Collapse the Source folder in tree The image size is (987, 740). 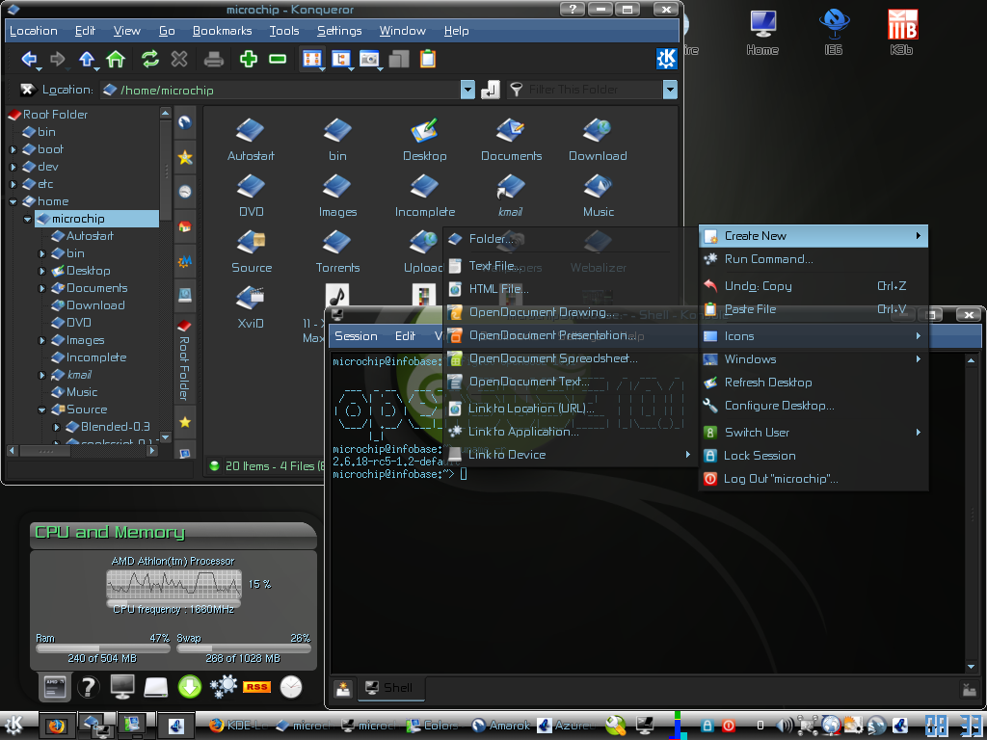coord(42,410)
